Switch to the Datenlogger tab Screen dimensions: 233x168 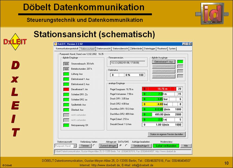pos(150,49)
